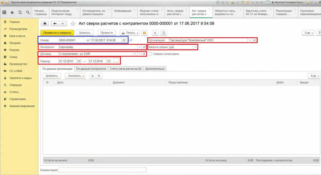Click the Номер input field
Viewport: 321px width, 175px height.
point(71,40)
